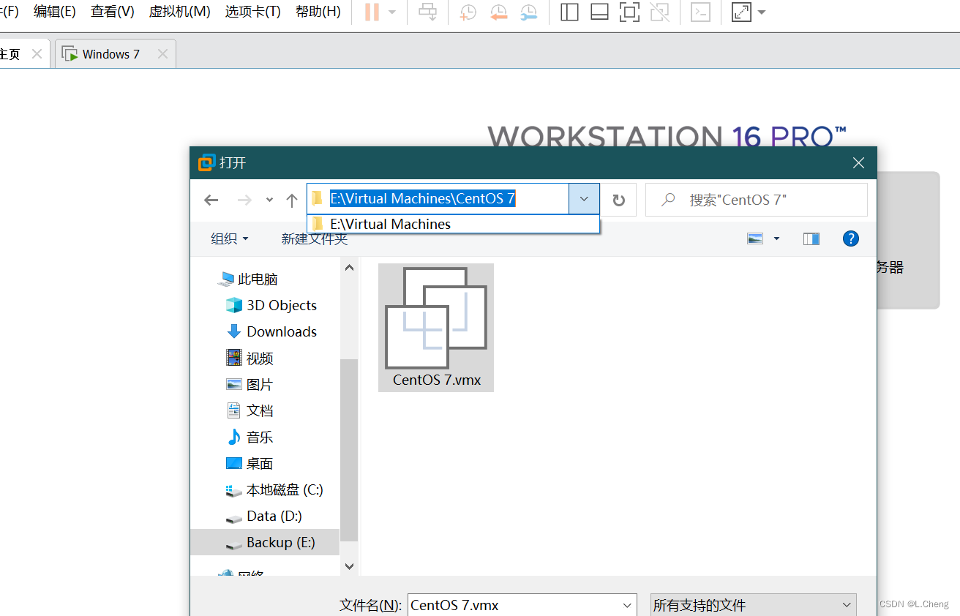Open the Help question mark button

pyautogui.click(x=850, y=238)
